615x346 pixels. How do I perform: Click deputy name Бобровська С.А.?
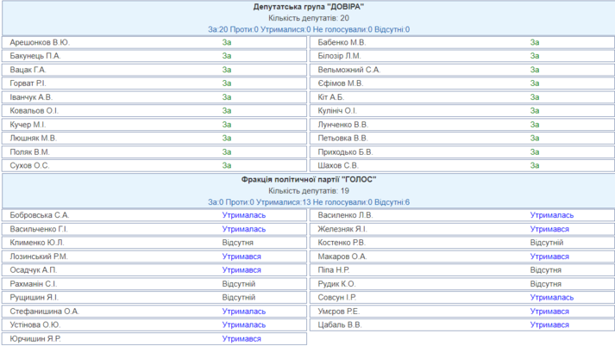point(40,215)
